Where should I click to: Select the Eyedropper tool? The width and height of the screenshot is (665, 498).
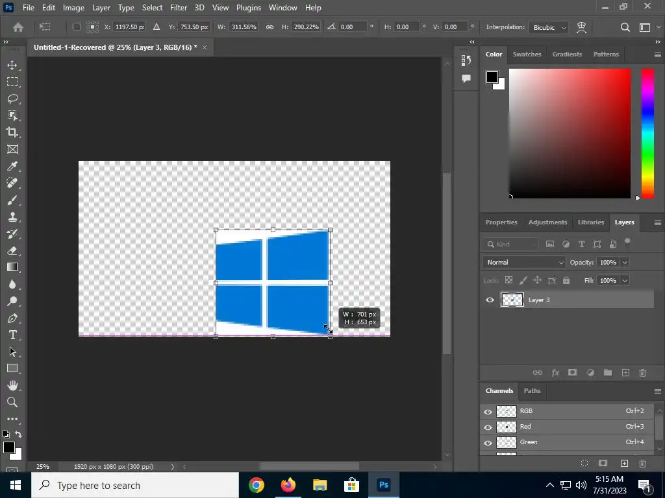click(x=12, y=166)
